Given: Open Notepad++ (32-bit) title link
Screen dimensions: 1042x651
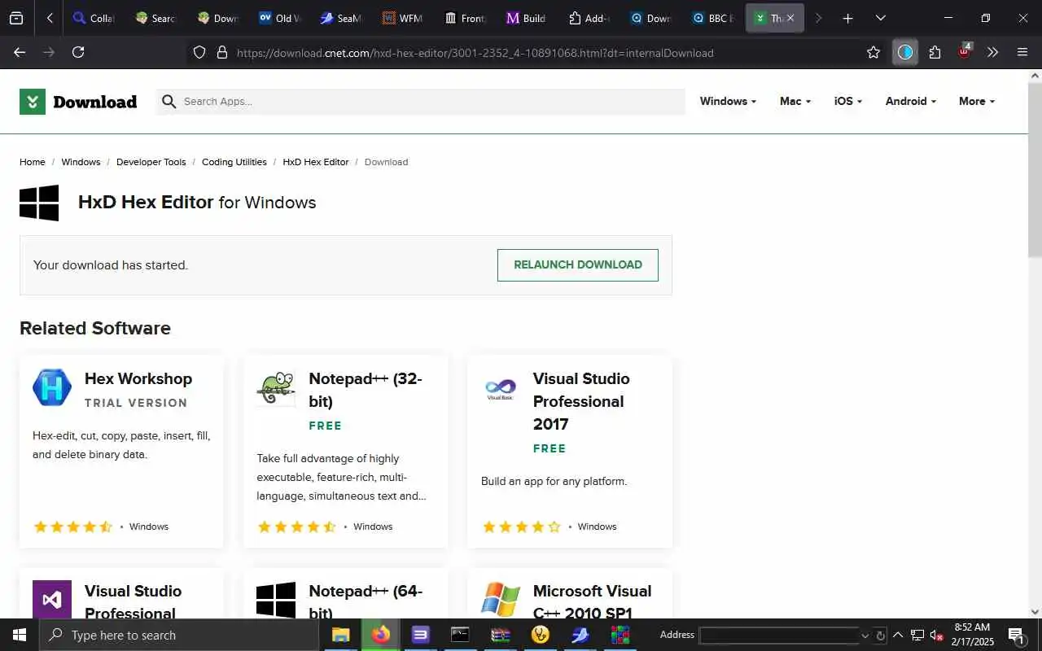Looking at the screenshot, I should (x=366, y=390).
